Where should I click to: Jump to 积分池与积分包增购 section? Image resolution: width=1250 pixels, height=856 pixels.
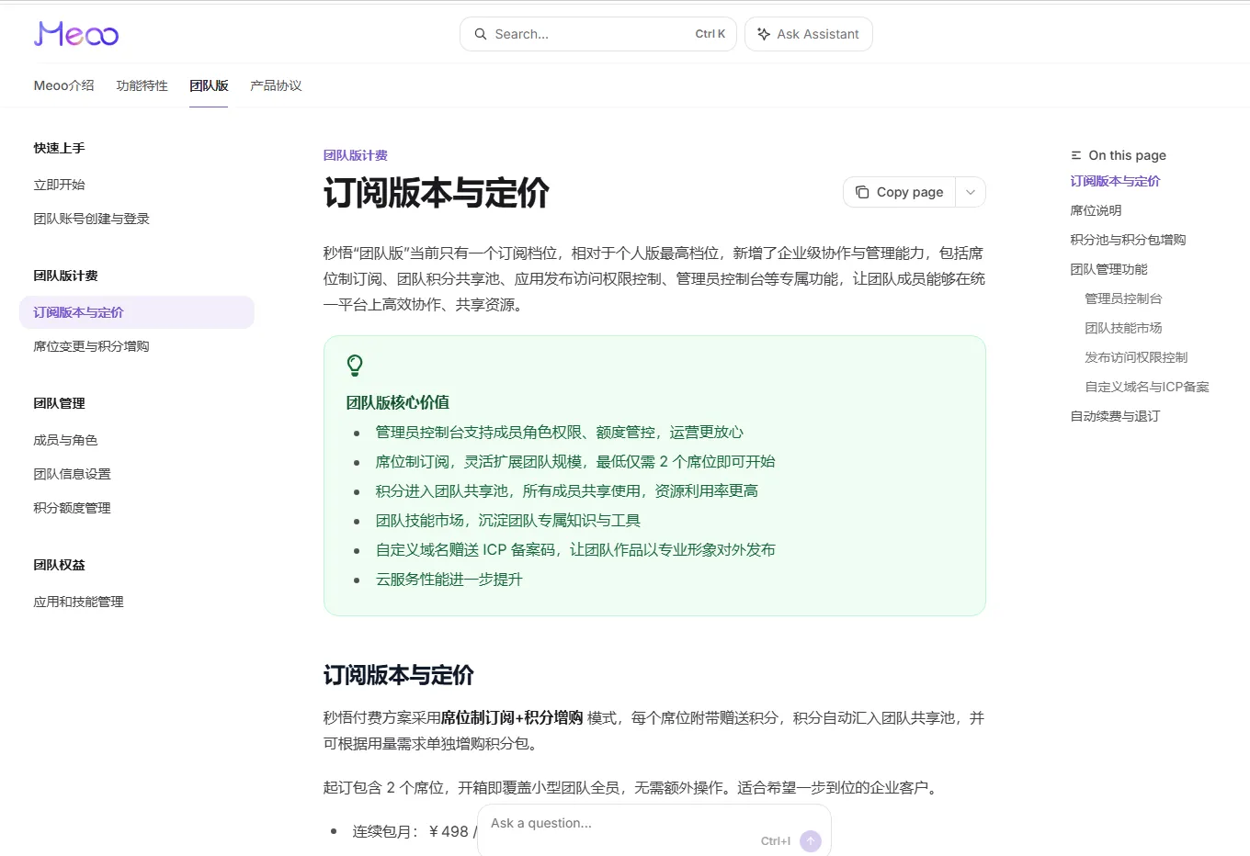1129,240
